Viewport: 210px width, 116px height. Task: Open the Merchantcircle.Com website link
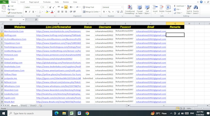(14, 31)
